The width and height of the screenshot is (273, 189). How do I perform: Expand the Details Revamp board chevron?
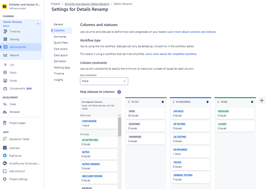pos(38,24)
